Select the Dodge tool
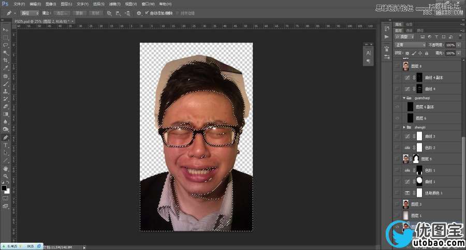 5,129
